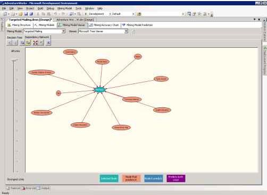This screenshot has width=267, height=195.
Task: Click the Save All icon in main toolbar
Action: [31, 14]
